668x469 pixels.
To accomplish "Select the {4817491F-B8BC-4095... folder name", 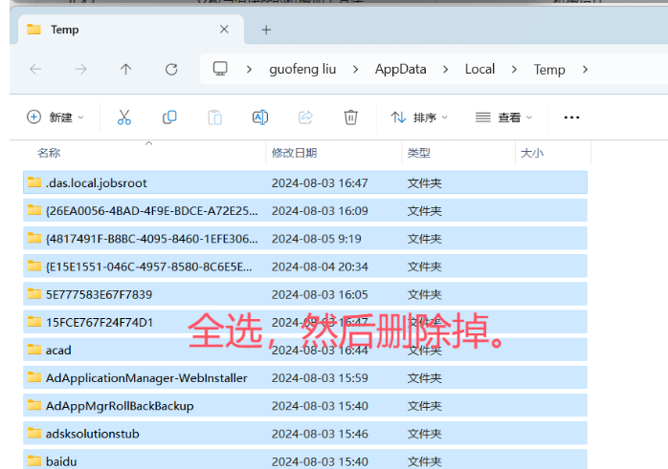I will click(151, 239).
